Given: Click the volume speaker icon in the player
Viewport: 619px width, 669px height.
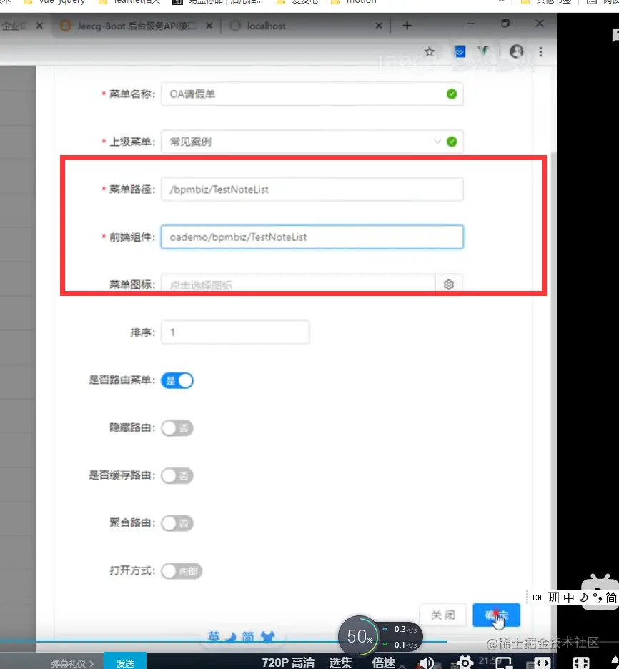Looking at the screenshot, I should (427, 661).
